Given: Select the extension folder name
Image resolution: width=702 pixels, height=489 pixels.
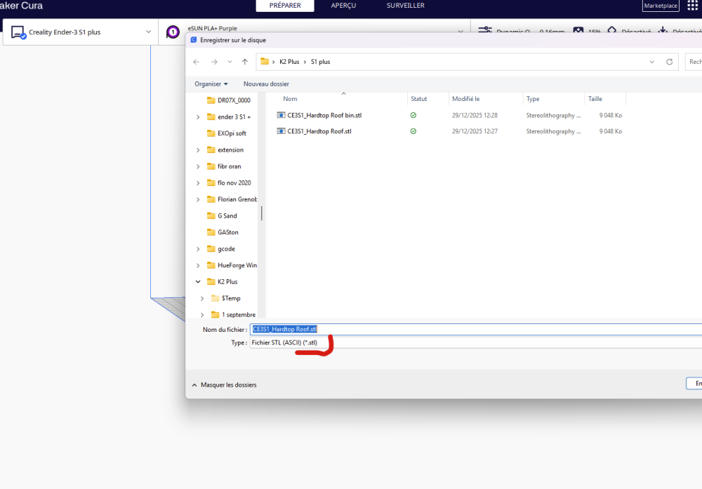Looking at the screenshot, I should point(230,150).
